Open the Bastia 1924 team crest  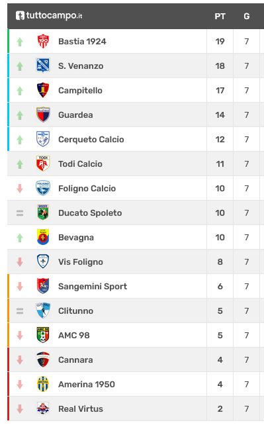click(43, 41)
